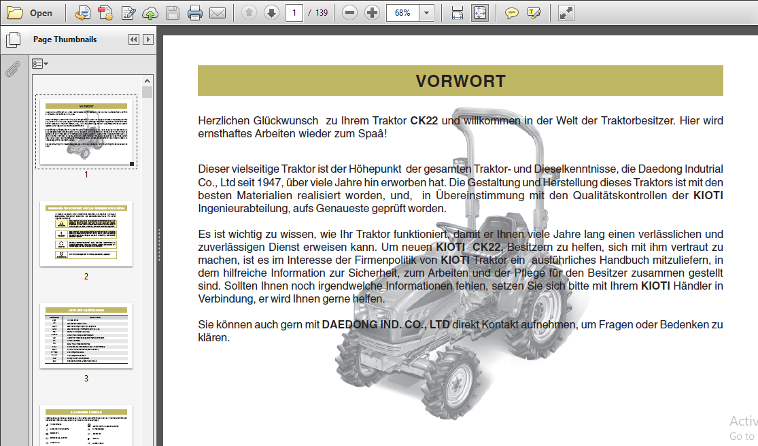The image size is (758, 446).
Task: Click the VORWORT heading in document
Action: pos(461,81)
